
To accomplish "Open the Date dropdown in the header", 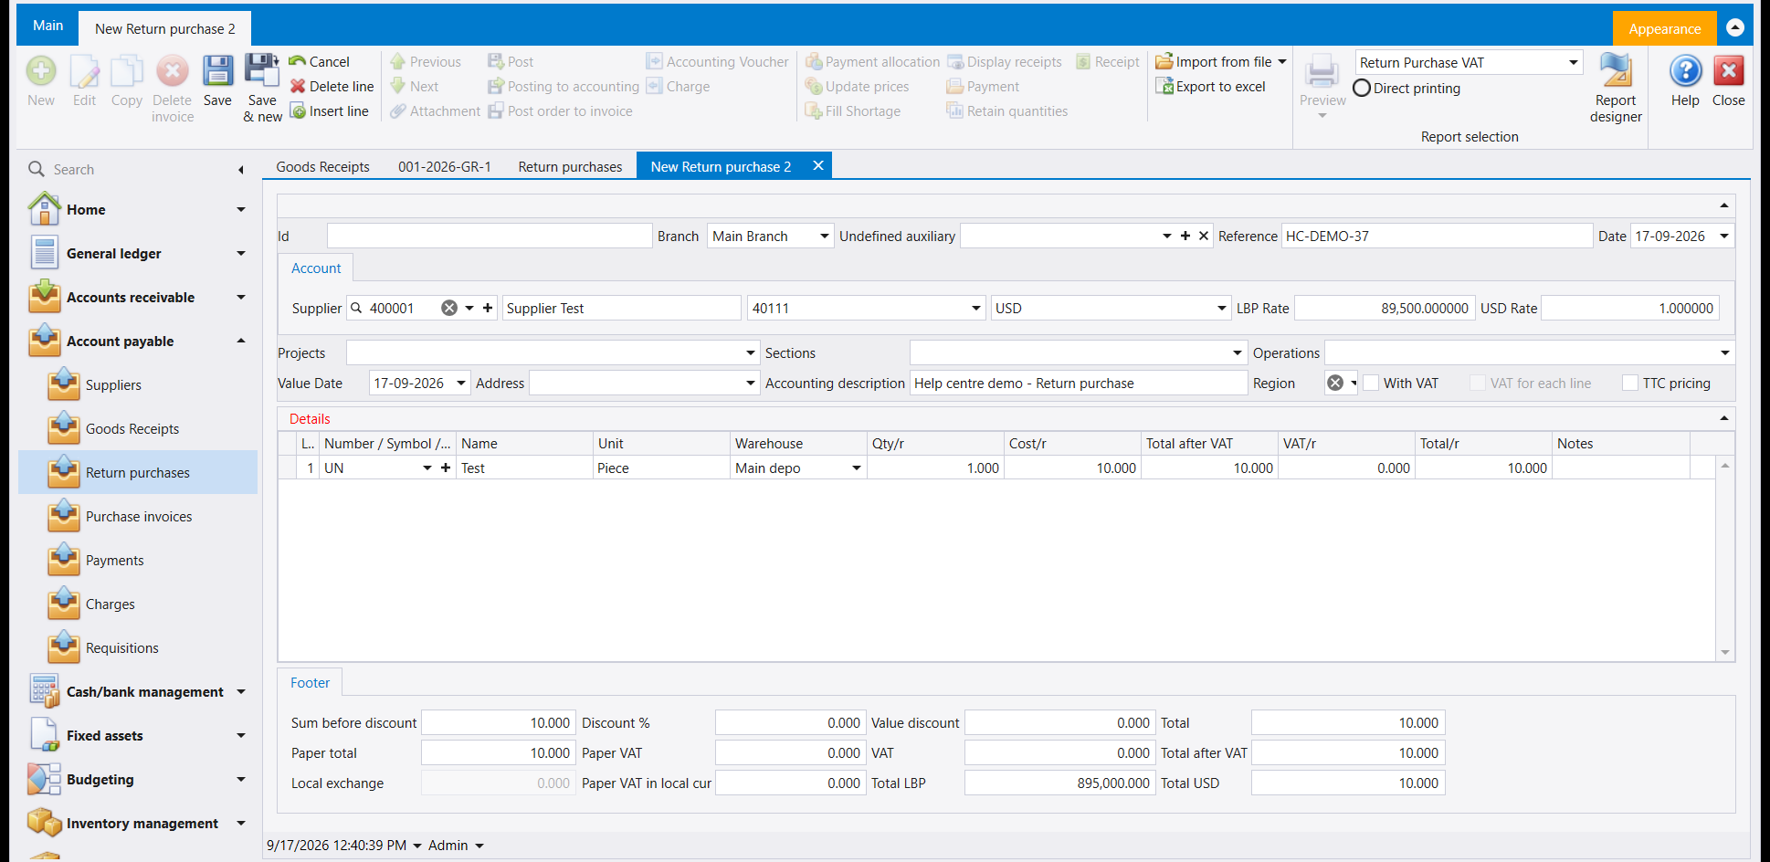I will (1724, 236).
